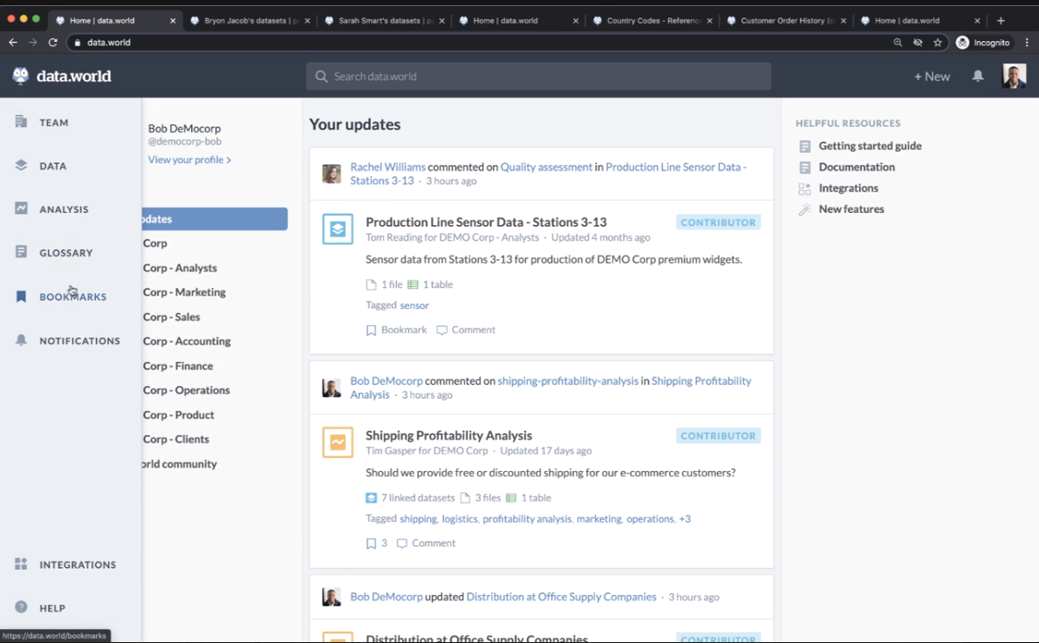The image size is (1039, 643).
Task: Select the highlighted updates feed item
Action: [215, 219]
